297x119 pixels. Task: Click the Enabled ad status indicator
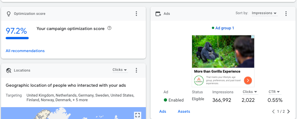pyautogui.click(x=174, y=100)
